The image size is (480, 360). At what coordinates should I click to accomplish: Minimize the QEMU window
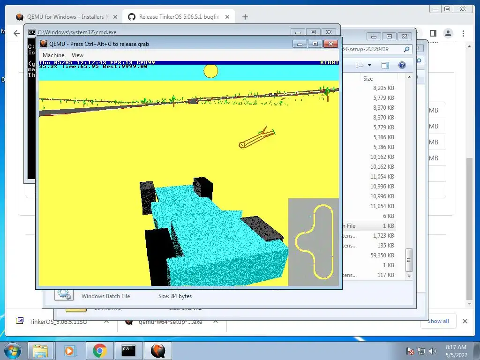300,44
